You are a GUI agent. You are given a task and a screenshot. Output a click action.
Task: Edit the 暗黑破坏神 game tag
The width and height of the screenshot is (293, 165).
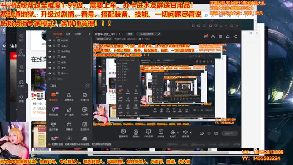coord(104,39)
